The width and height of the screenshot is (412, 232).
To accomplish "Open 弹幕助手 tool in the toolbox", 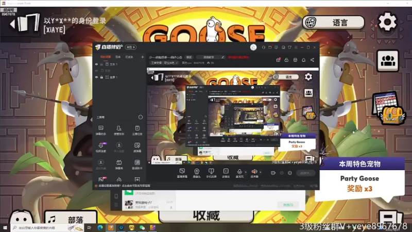I will coord(100,130).
